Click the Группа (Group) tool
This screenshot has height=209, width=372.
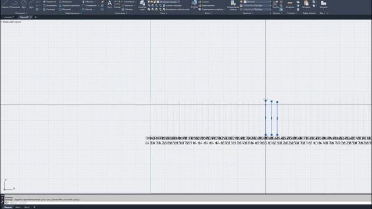click(275, 4)
